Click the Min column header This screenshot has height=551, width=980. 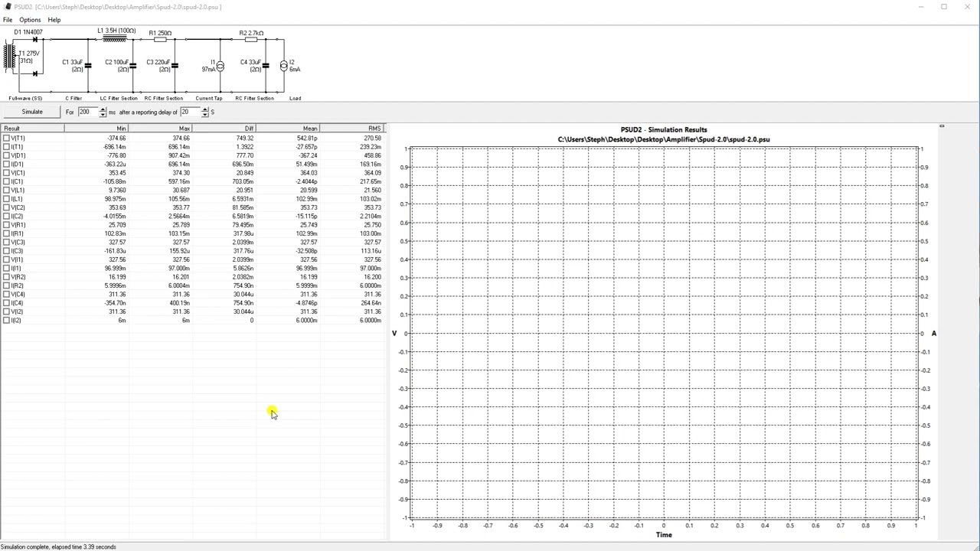coord(96,129)
